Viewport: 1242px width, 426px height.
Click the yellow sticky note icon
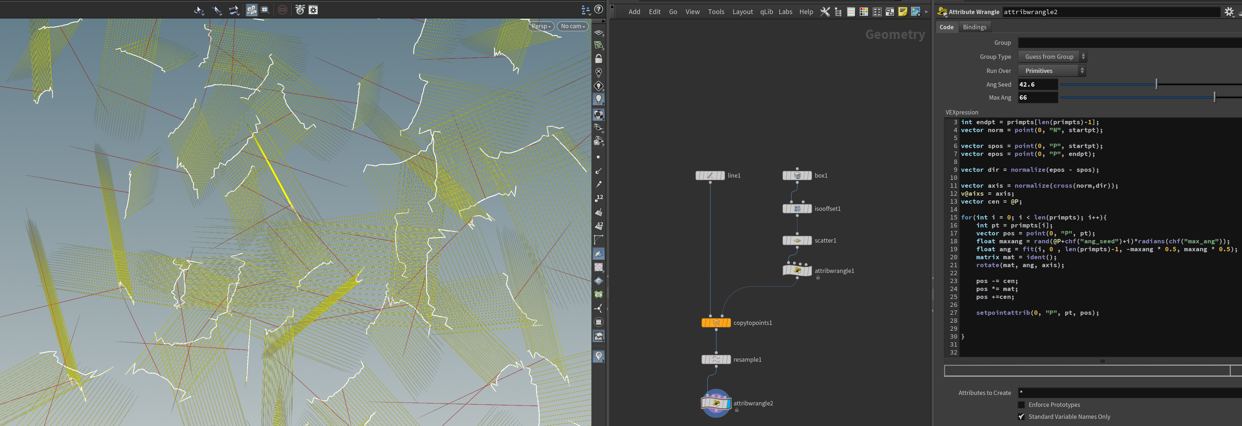point(902,12)
